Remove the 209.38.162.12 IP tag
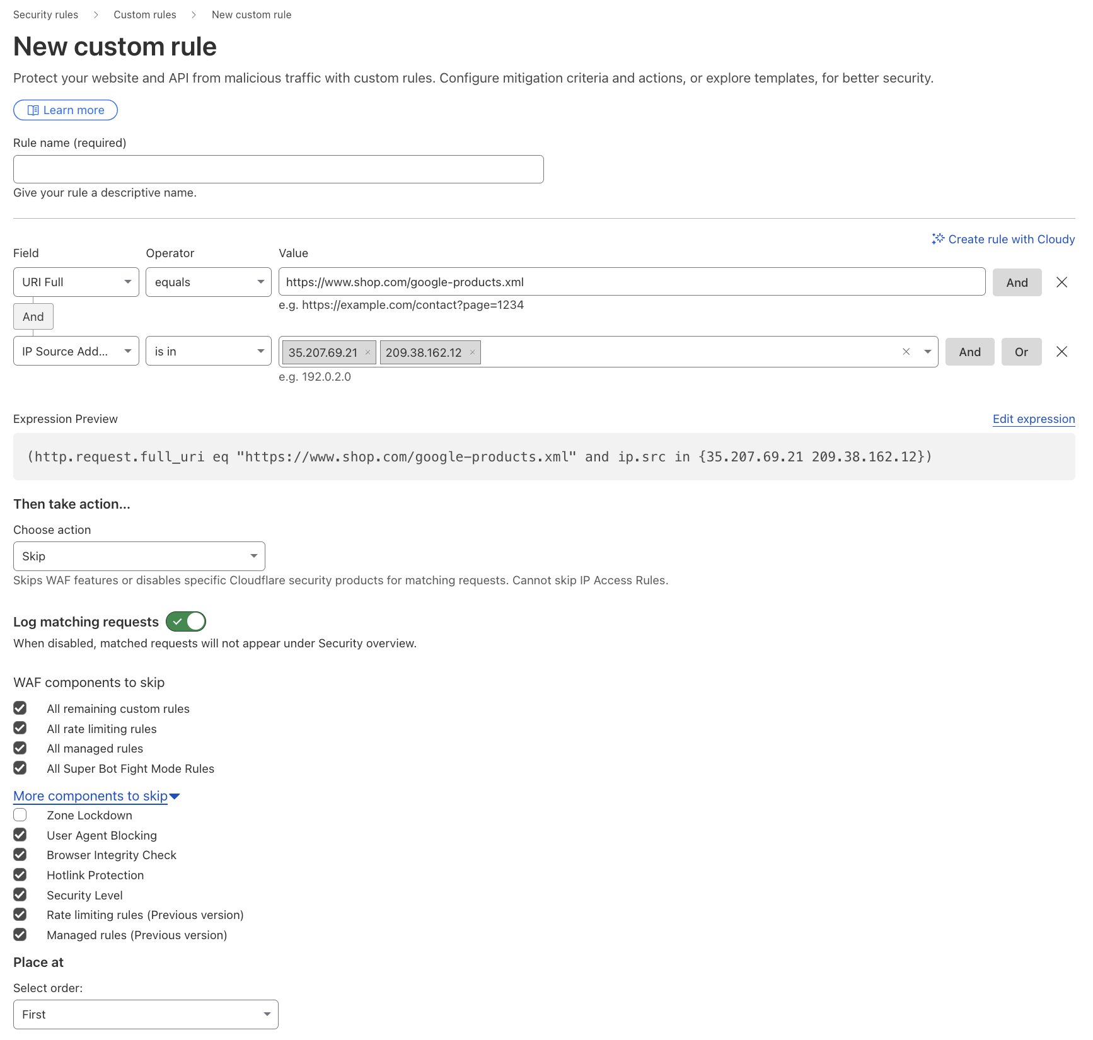Screen dimensions: 1093x1040 click(x=472, y=352)
